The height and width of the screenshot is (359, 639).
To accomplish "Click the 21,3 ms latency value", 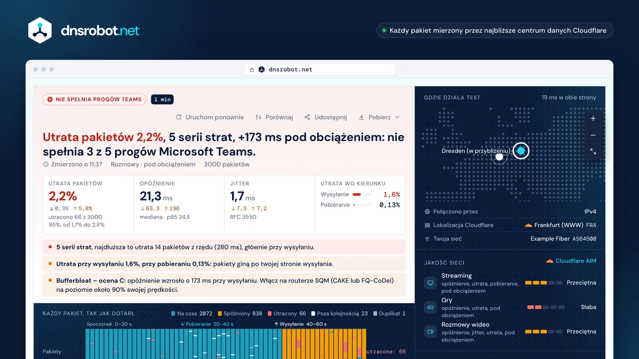I will pyautogui.click(x=156, y=196).
